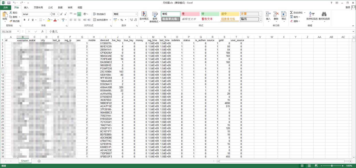Click the Redo arrow icon
This screenshot has height=168, width=356.
(x=22, y=3)
